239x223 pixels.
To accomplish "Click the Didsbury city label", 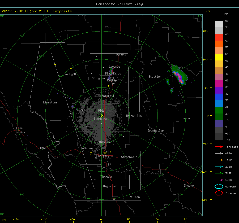I will [100, 119].
